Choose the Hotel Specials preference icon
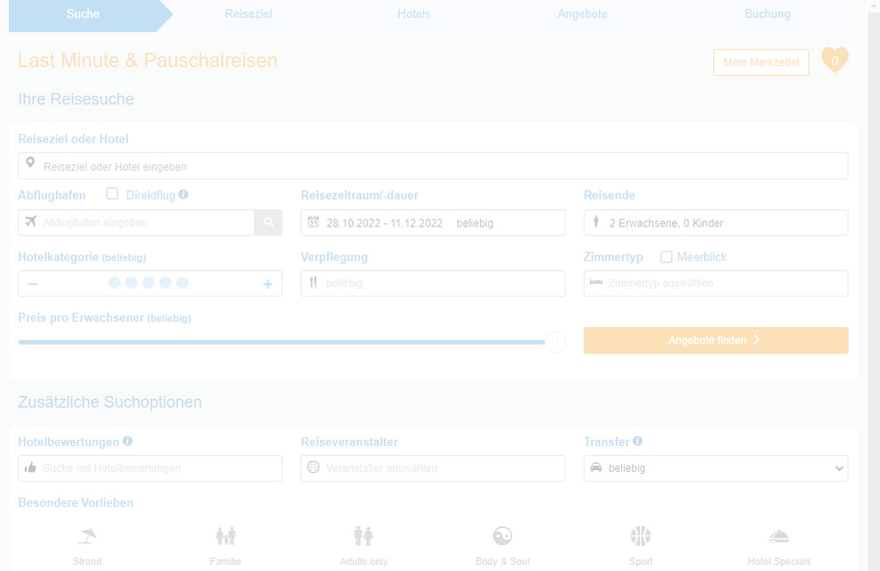 click(x=779, y=536)
